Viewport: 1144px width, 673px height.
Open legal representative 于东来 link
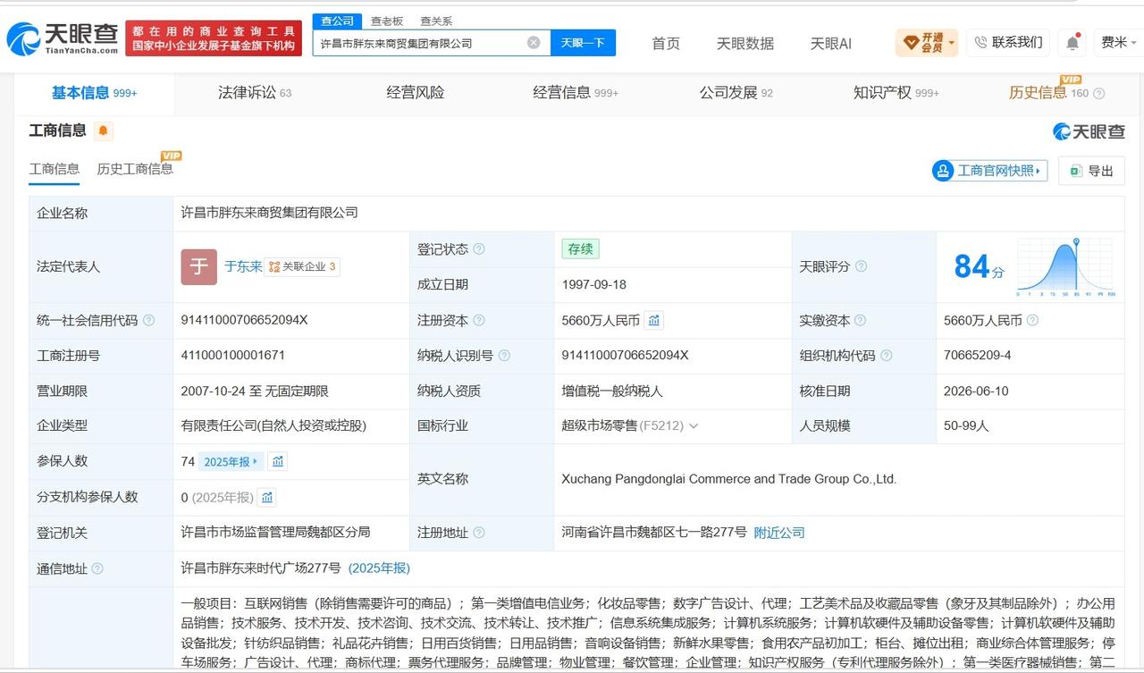click(x=243, y=266)
